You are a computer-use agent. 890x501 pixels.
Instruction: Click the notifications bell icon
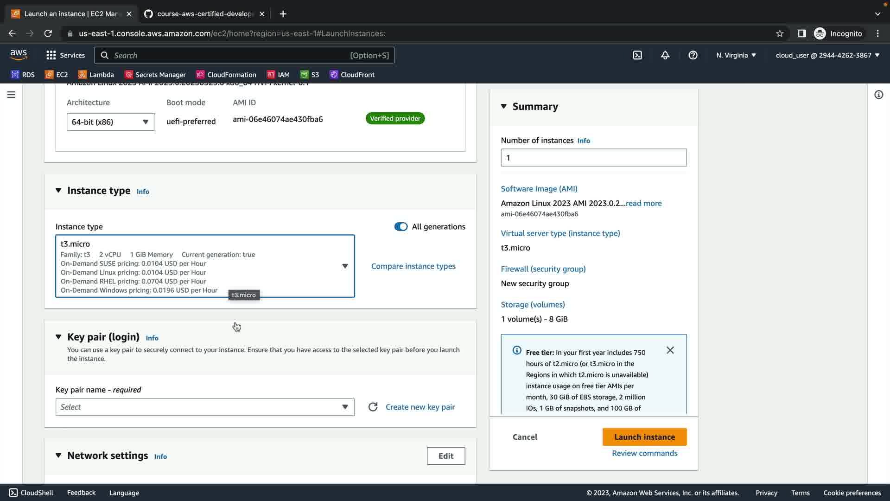pos(665,55)
